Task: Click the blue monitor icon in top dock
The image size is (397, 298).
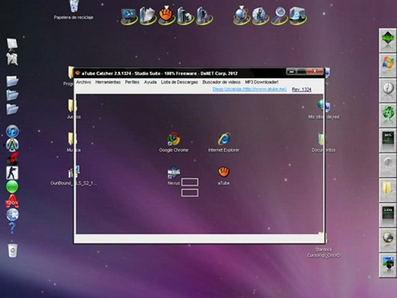Action: tap(129, 16)
